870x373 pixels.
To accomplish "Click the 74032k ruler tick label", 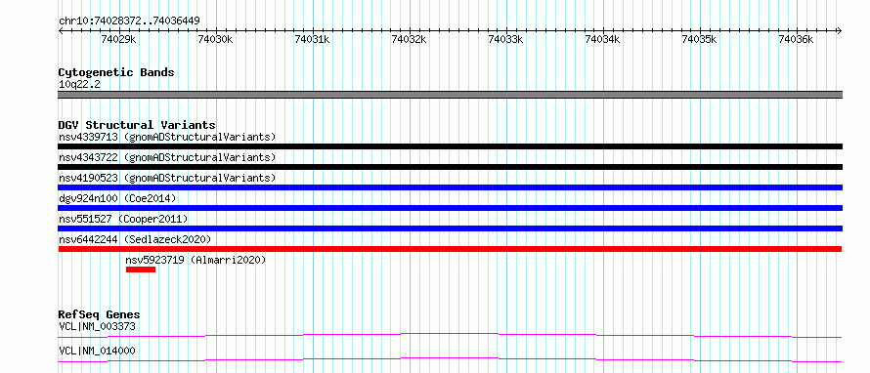I will (x=410, y=39).
